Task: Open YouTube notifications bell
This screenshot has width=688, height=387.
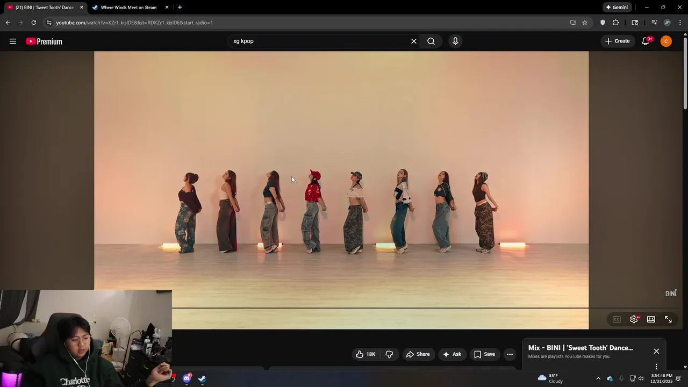Action: 646,41
